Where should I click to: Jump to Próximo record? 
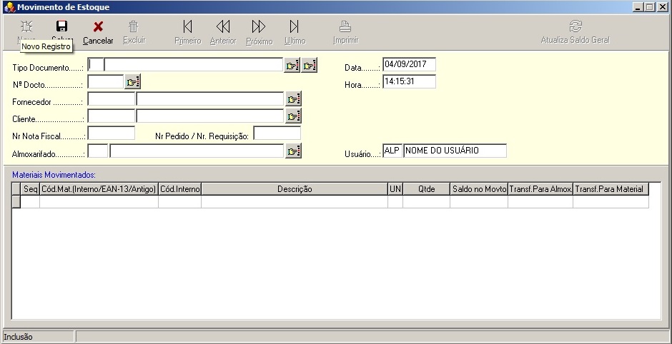pyautogui.click(x=259, y=27)
